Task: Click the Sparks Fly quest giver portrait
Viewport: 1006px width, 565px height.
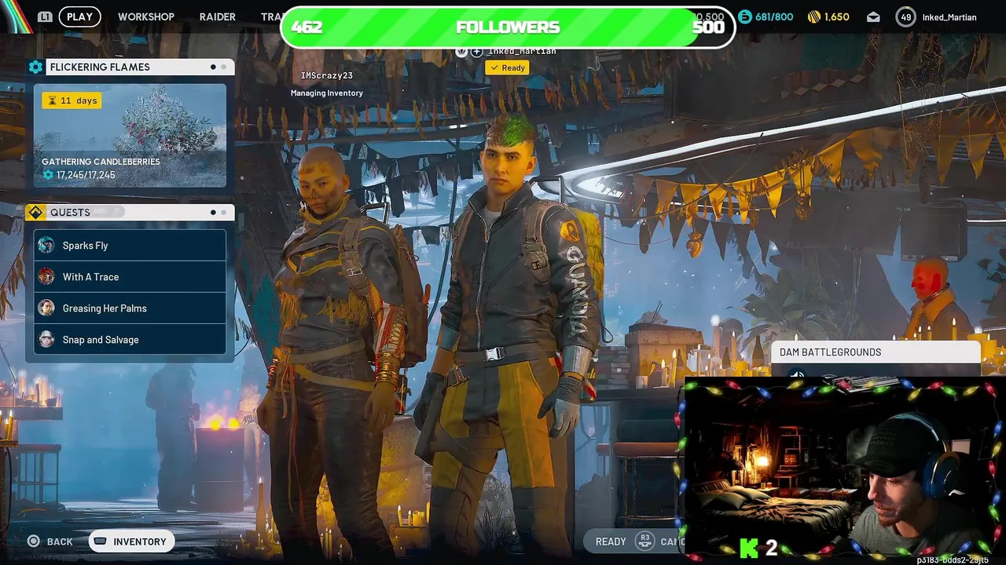Action: 46,245
